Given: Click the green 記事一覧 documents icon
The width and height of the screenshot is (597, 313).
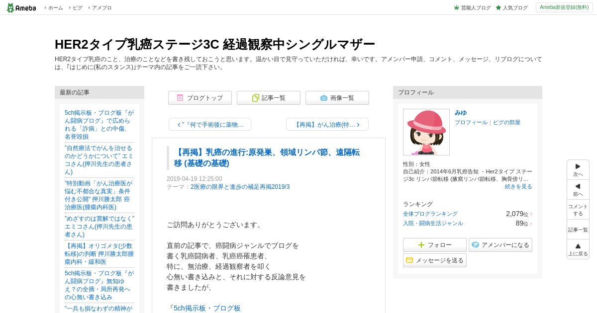Looking at the screenshot, I should [255, 98].
